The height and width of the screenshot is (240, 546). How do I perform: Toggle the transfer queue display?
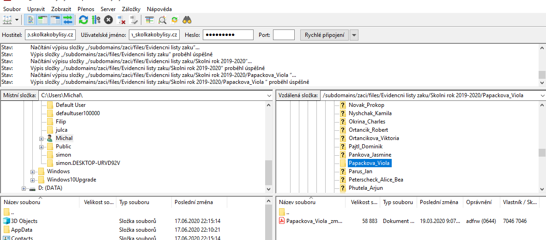coord(68,20)
